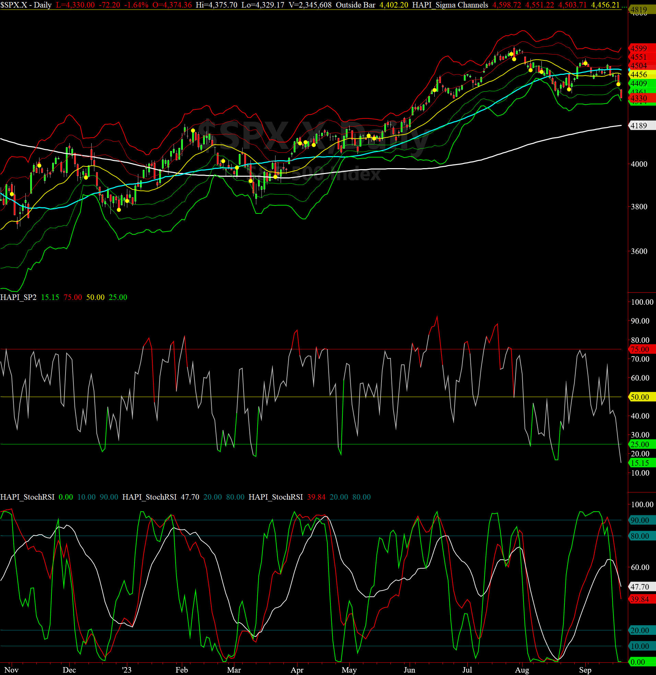The width and height of the screenshot is (656, 675).
Task: Click the Aug label on time axis
Action: (x=522, y=670)
